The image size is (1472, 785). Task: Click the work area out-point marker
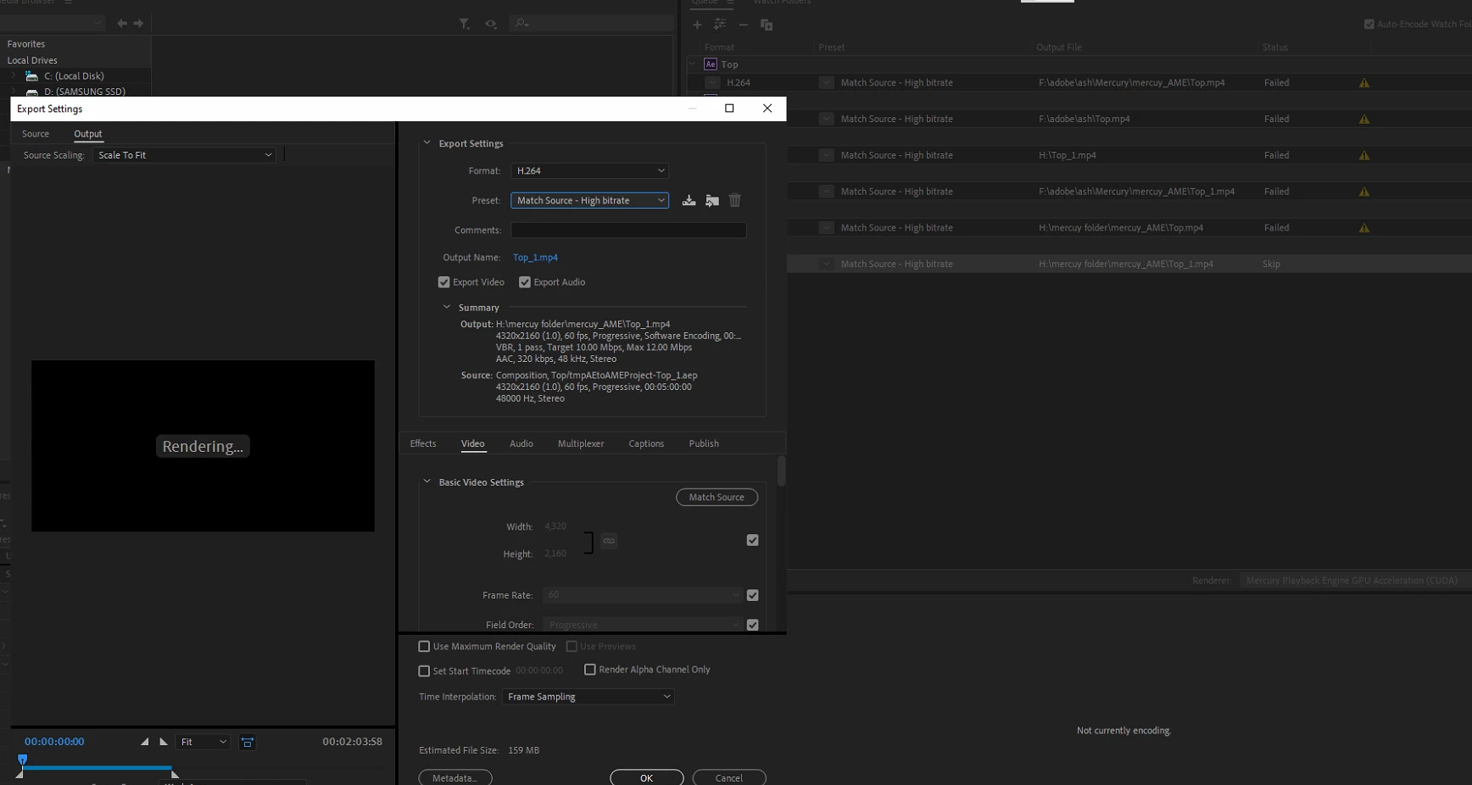(x=175, y=773)
